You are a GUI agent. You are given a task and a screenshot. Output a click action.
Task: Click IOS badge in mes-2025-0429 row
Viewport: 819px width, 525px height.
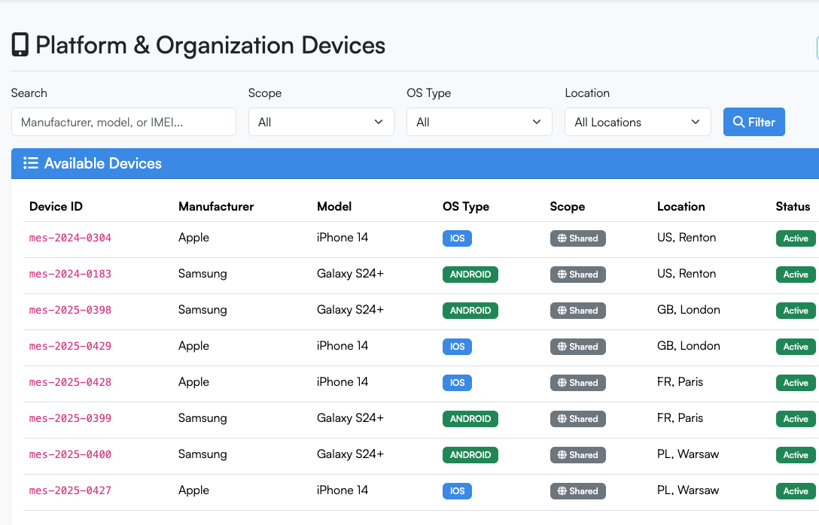pyautogui.click(x=457, y=347)
